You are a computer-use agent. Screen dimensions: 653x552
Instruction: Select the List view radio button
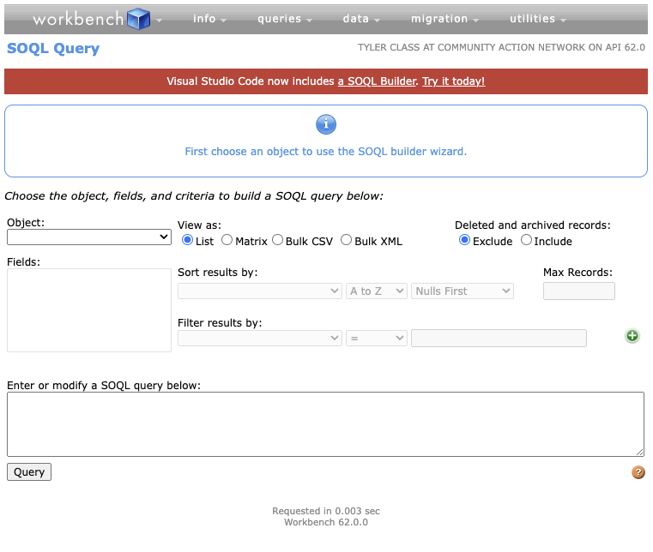coord(187,240)
